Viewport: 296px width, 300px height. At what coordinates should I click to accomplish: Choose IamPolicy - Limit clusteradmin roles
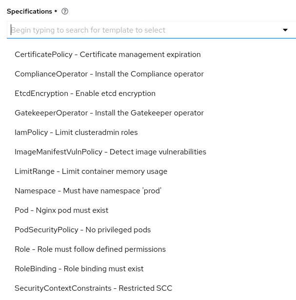click(76, 132)
